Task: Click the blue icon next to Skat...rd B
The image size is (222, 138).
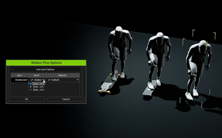Action: click(30, 84)
